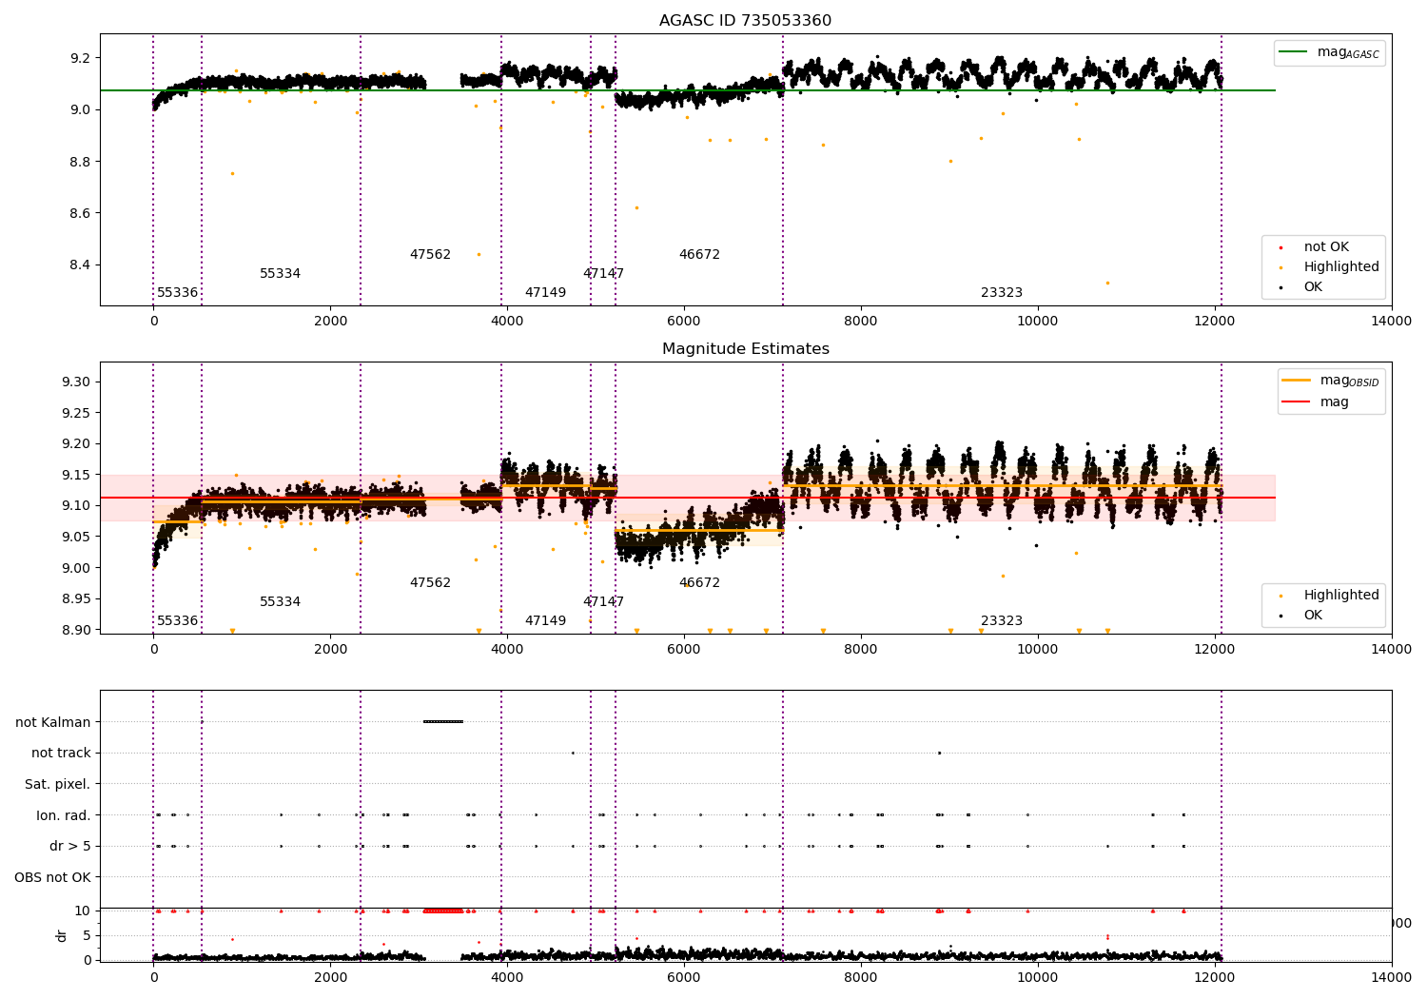Image resolution: width=1427 pixels, height=999 pixels.
Task: Click OBSID label 47147 in the top plot
Action: pos(604,274)
